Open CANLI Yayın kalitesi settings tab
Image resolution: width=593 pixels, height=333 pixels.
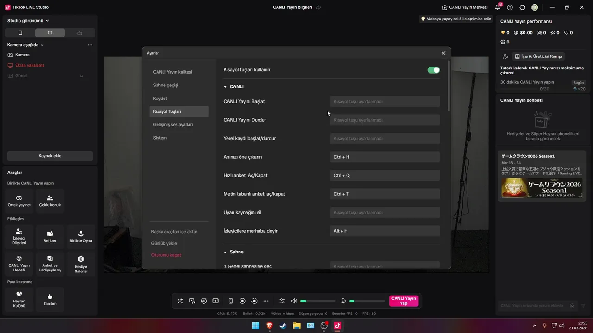click(179, 72)
